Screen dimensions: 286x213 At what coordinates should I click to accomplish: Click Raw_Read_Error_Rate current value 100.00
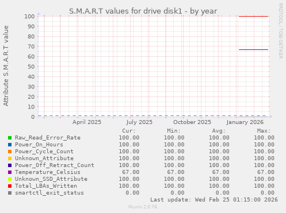click(129, 138)
